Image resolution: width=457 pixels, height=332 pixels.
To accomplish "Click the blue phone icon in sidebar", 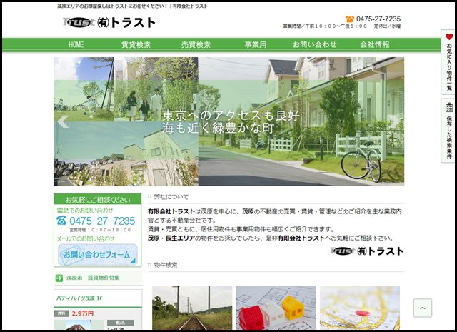I will tap(61, 221).
